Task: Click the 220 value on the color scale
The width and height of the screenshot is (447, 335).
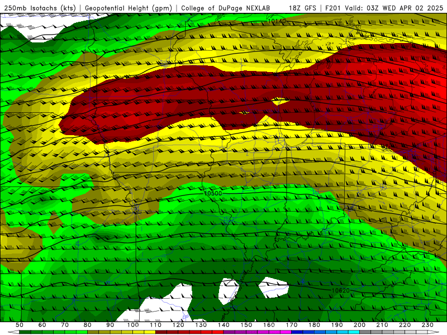Action: click(405, 325)
